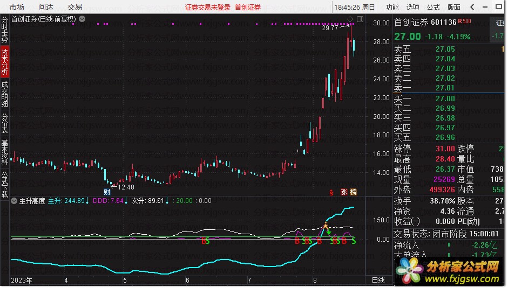Expand the 主升高度 indicator dropdown arrow
Image resolution: width=508 pixels, height=288 pixels.
pyautogui.click(x=14, y=201)
